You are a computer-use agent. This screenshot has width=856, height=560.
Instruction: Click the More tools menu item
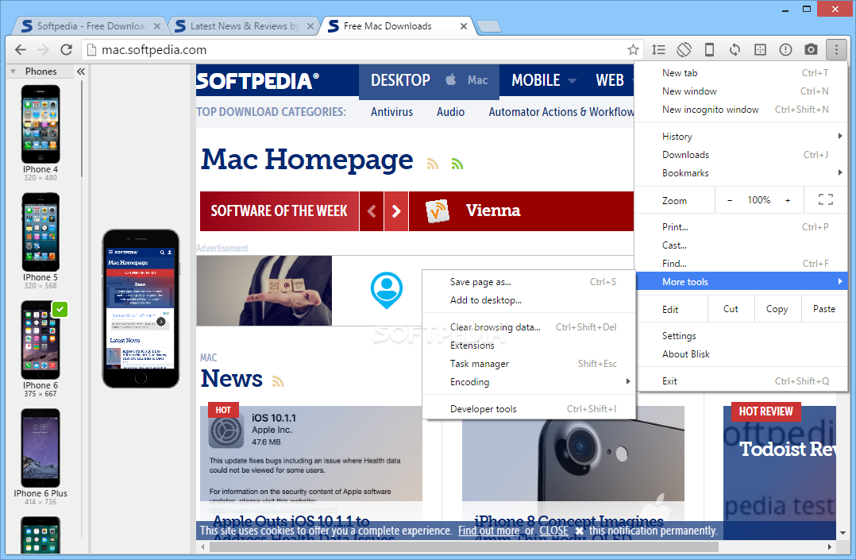(742, 281)
